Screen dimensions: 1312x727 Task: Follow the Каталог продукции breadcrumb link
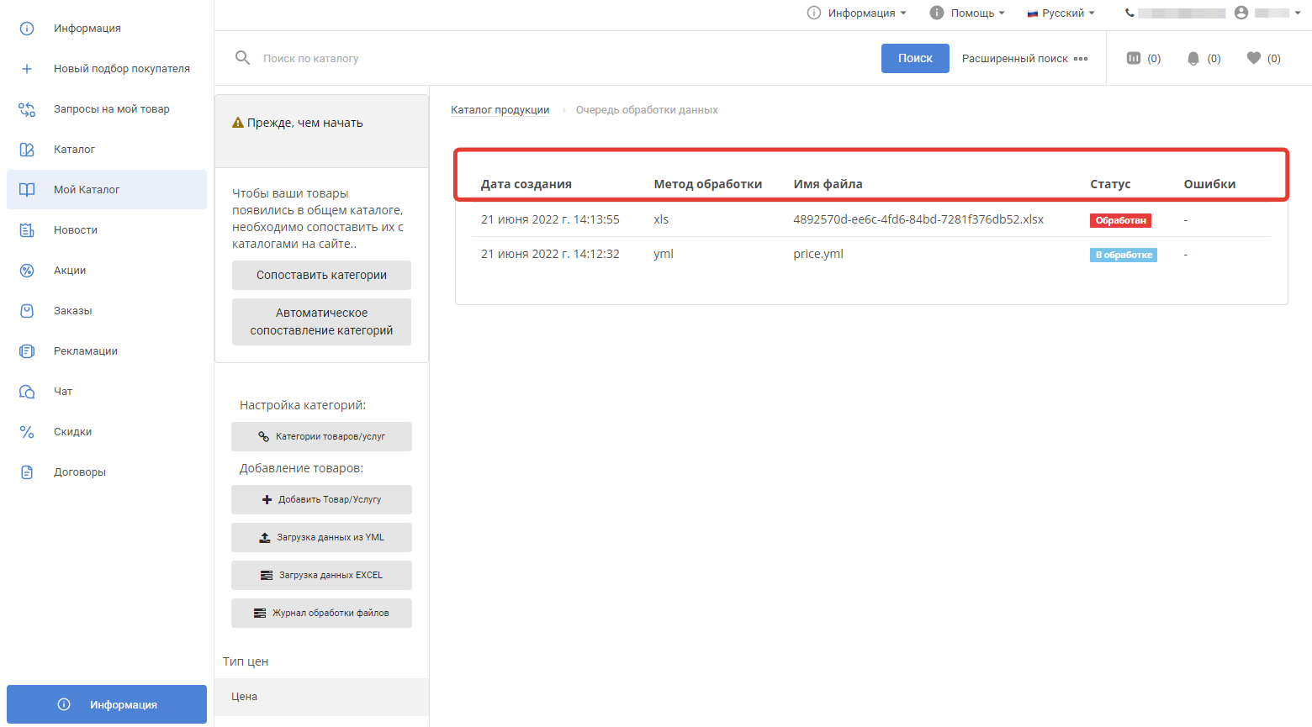click(500, 110)
